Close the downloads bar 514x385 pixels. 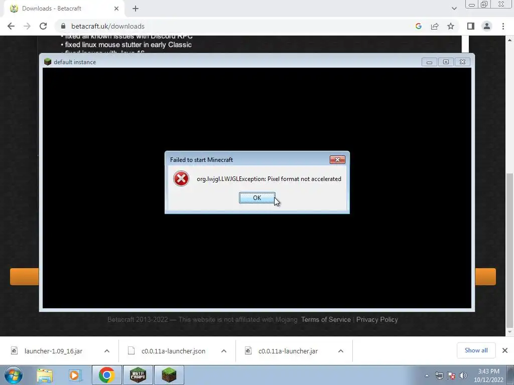(x=505, y=350)
